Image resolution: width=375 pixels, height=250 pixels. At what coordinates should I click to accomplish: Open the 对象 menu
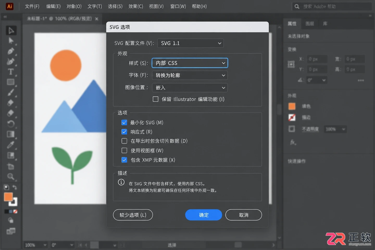74,6
